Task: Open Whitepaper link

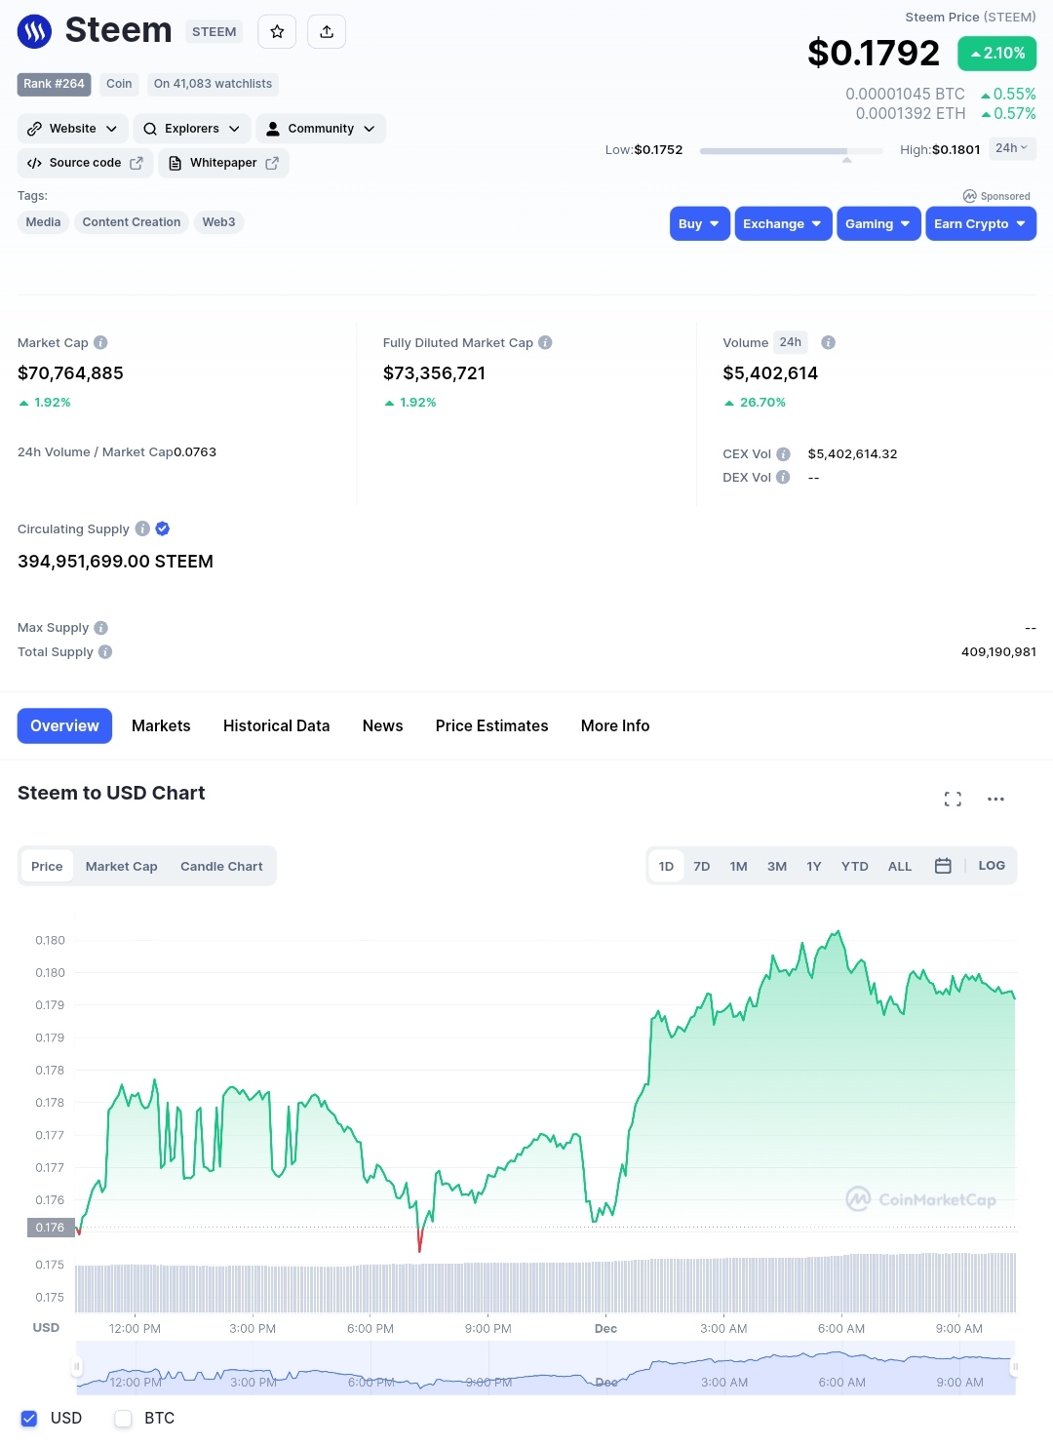Action: pos(224,164)
